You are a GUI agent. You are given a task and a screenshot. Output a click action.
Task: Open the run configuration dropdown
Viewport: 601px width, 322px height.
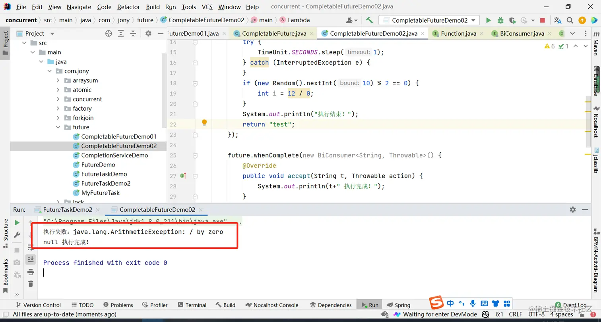[429, 20]
